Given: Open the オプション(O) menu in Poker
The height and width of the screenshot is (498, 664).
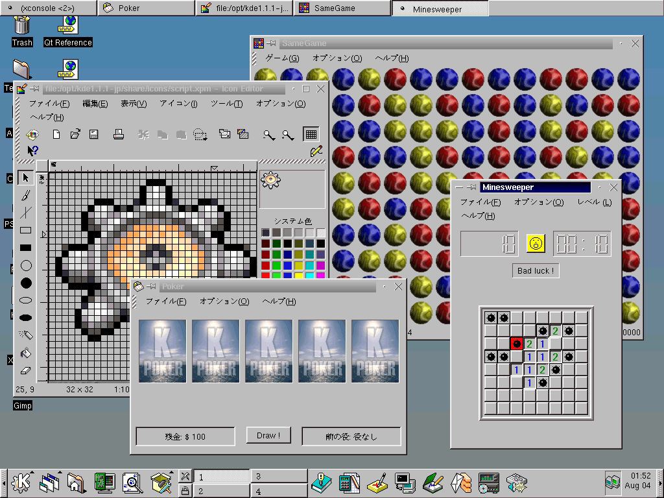Looking at the screenshot, I should 224,302.
